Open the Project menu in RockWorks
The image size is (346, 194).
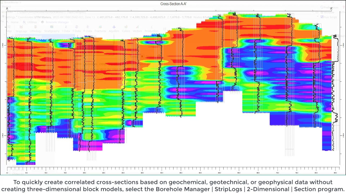click(6, 7)
